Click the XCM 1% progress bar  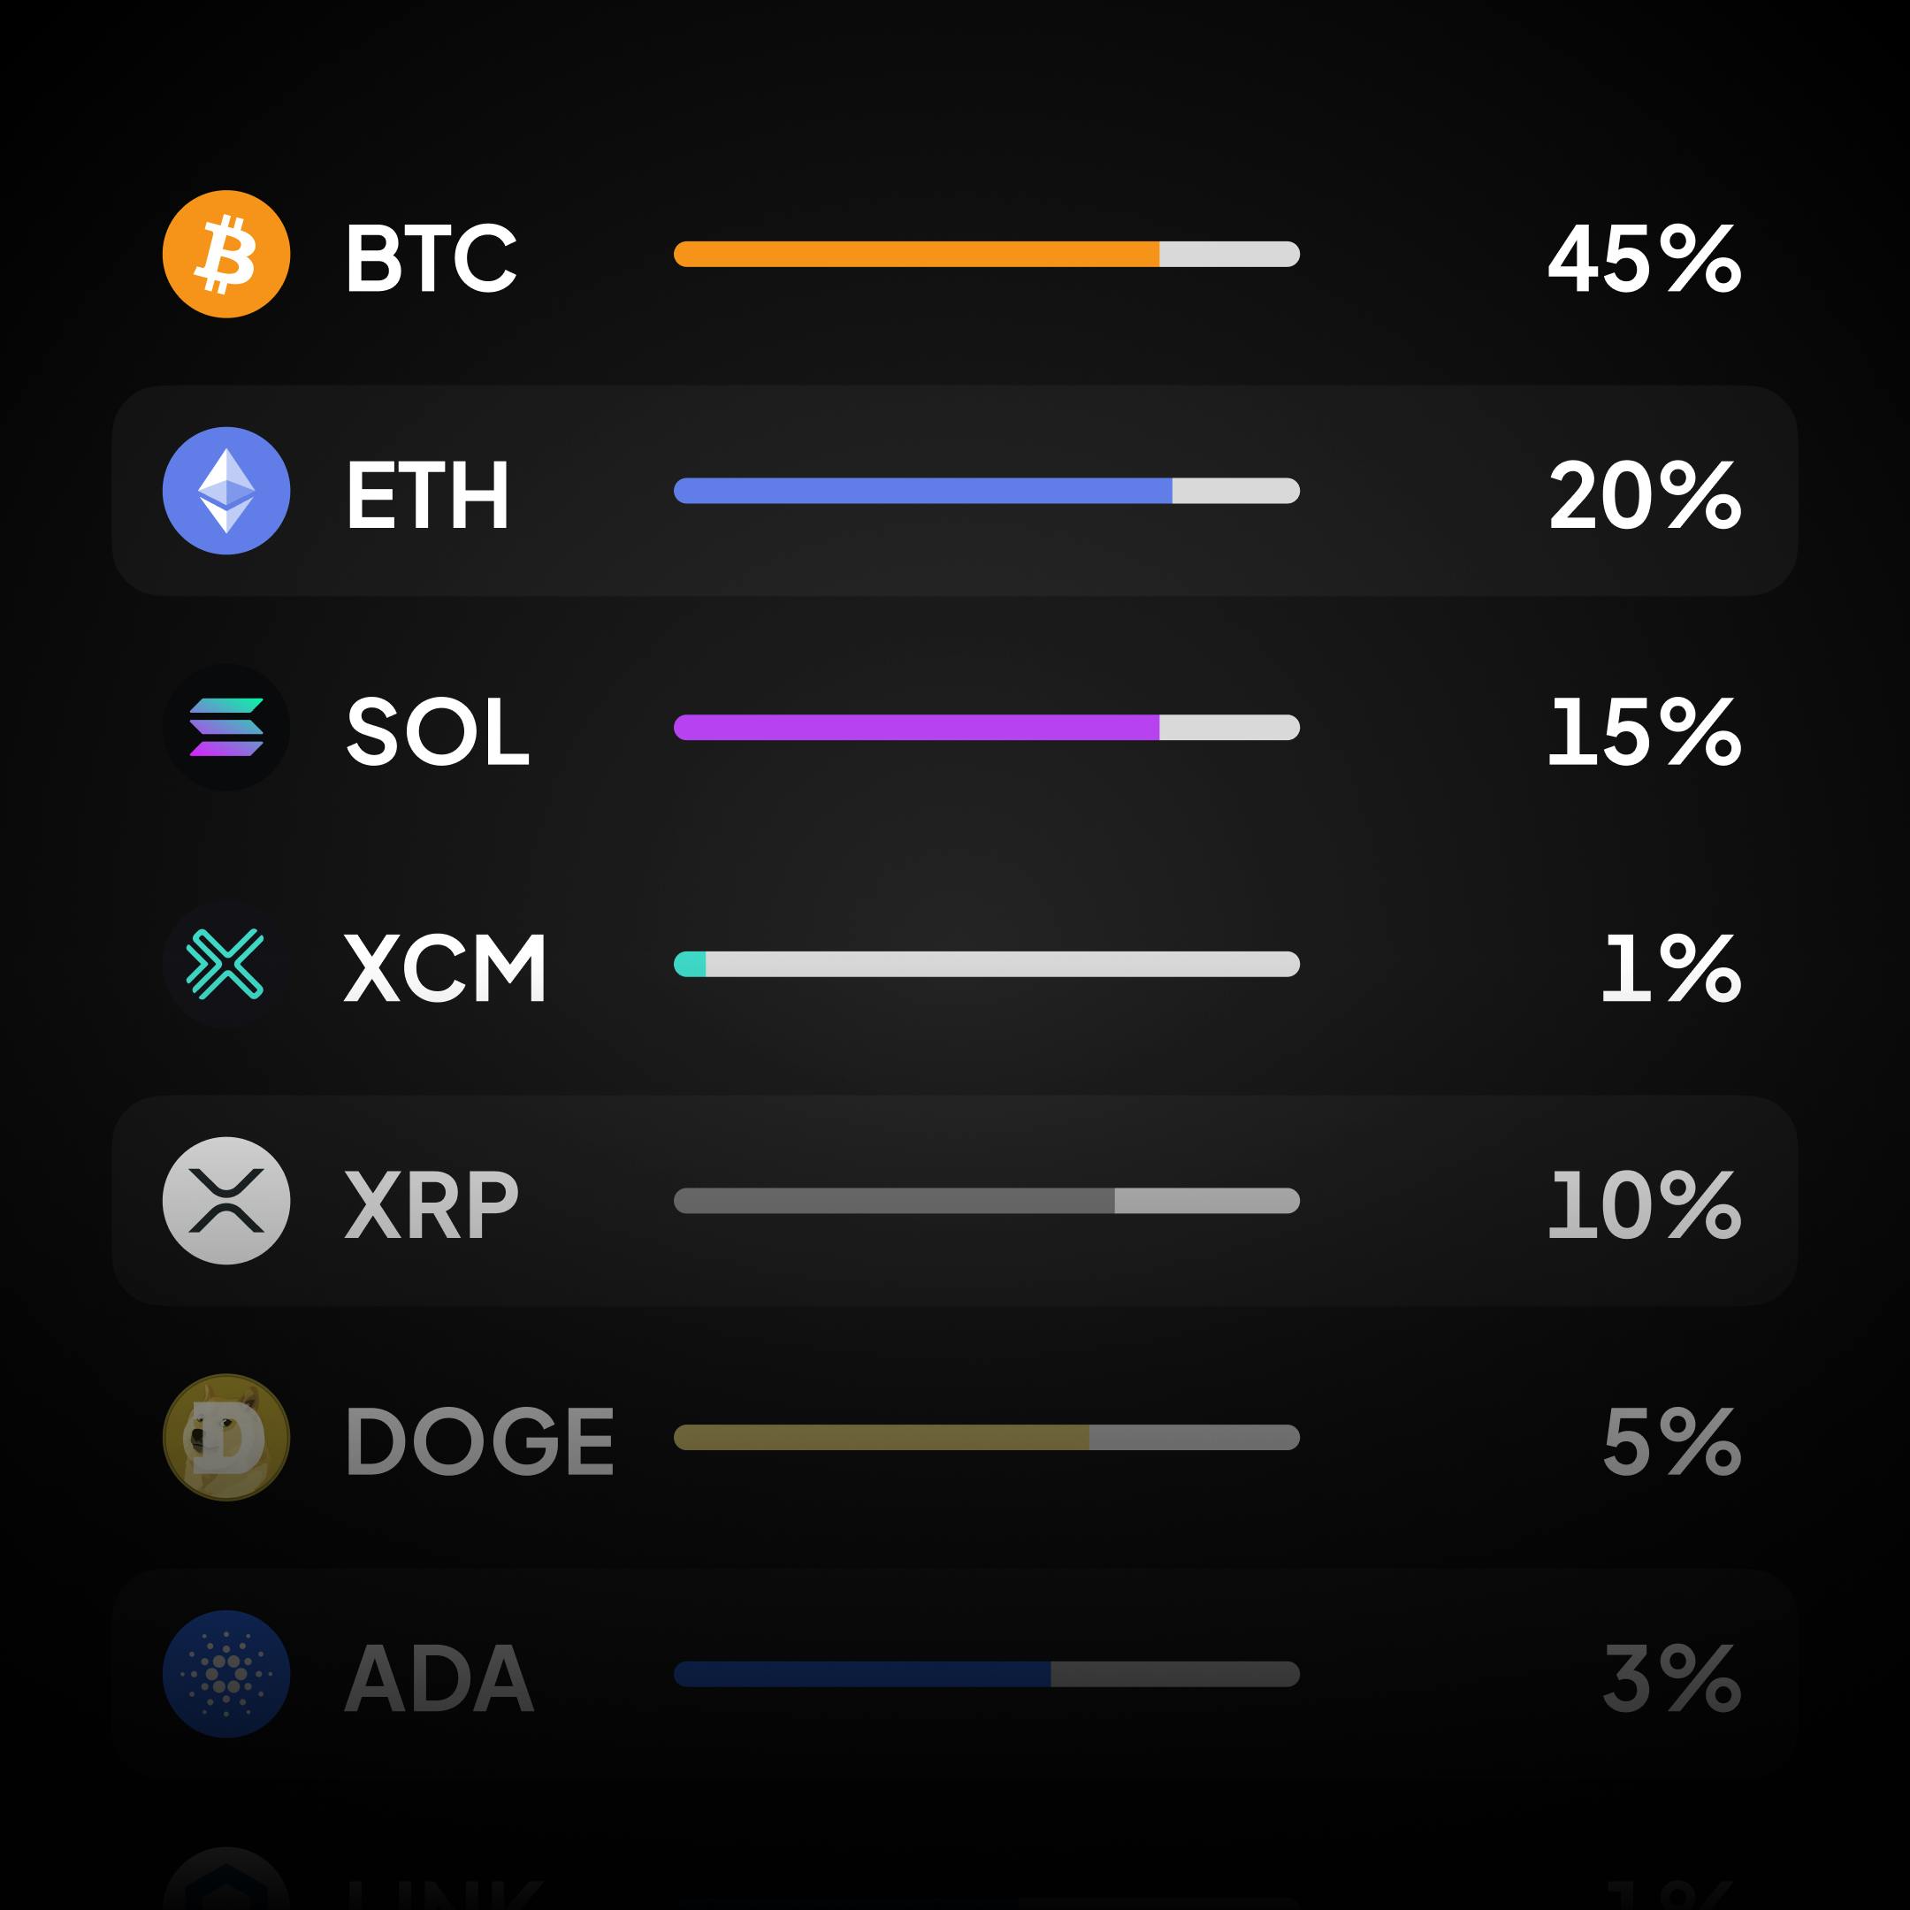click(989, 964)
